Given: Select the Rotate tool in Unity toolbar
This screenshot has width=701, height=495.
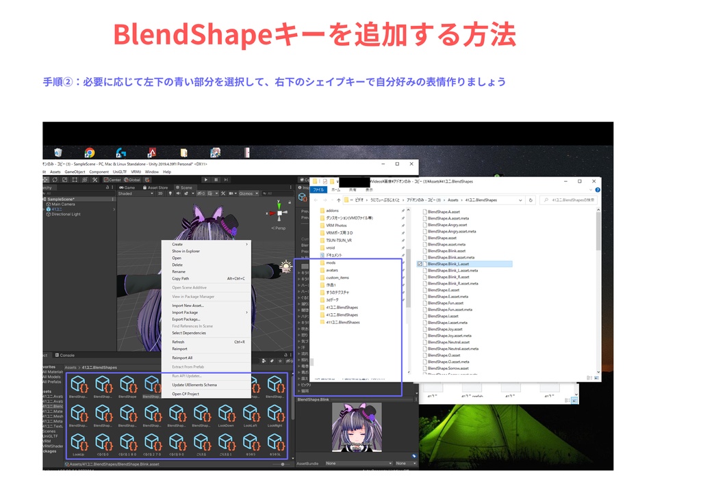Looking at the screenshot, I should click(55, 179).
